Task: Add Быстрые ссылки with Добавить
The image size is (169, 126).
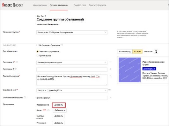Action: (59, 116)
